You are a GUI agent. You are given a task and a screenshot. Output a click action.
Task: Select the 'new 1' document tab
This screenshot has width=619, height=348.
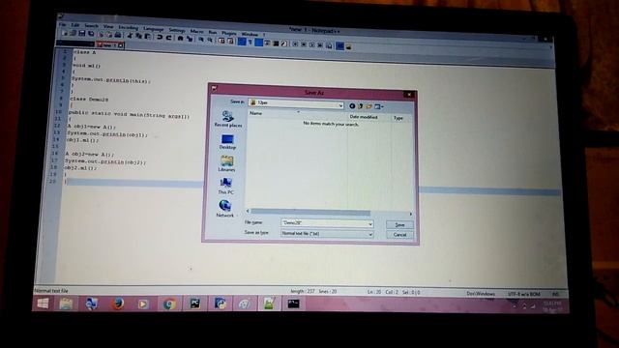click(109, 45)
